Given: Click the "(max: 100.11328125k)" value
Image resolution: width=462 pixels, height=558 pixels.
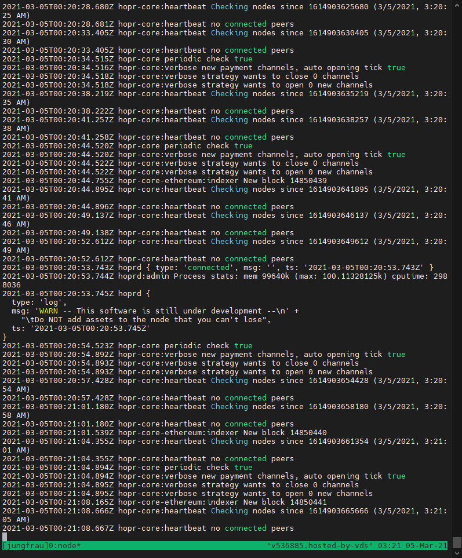Looking at the screenshot, I should 341,276.
